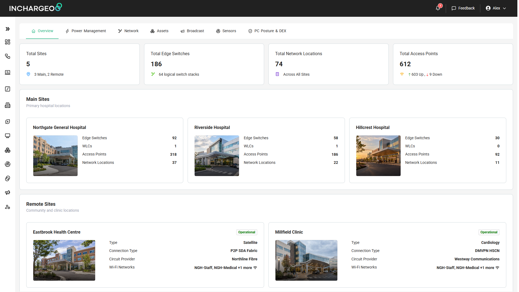Image resolution: width=519 pixels, height=292 pixels.
Task: Click the Total Access Points Wi-Fi icon
Action: pyautogui.click(x=402, y=74)
